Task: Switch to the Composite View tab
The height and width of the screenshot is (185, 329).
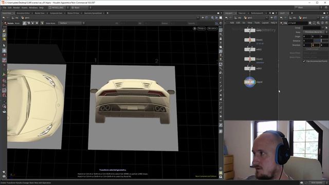Action: click(56, 13)
